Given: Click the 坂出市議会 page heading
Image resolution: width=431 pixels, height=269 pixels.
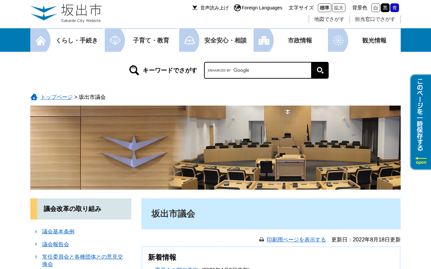Looking at the screenshot, I should coord(271,214).
